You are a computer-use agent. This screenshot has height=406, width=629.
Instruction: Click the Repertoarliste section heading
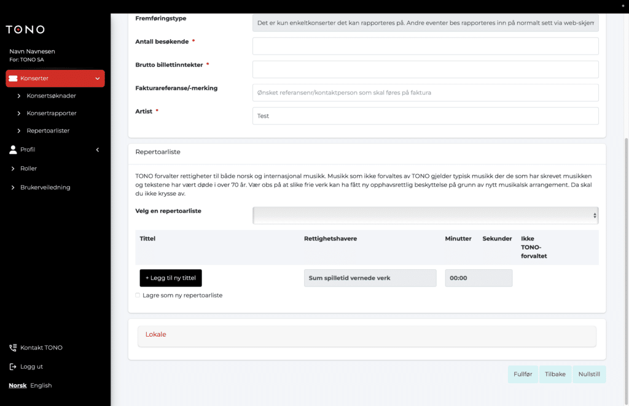tap(158, 152)
